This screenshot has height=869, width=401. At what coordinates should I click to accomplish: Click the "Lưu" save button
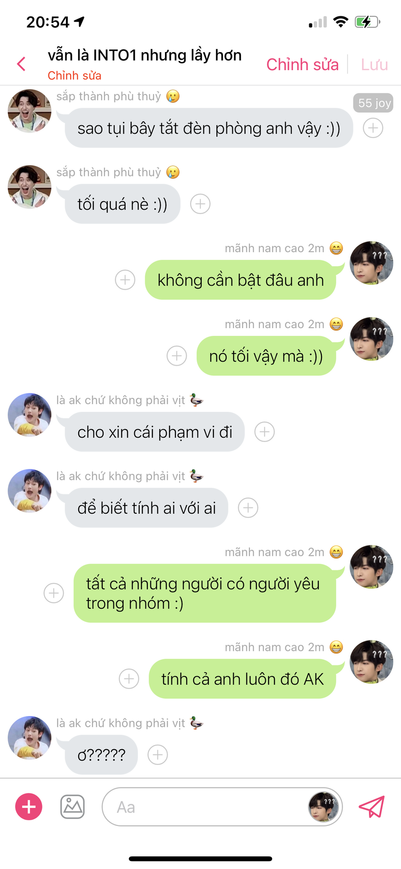[x=374, y=65]
